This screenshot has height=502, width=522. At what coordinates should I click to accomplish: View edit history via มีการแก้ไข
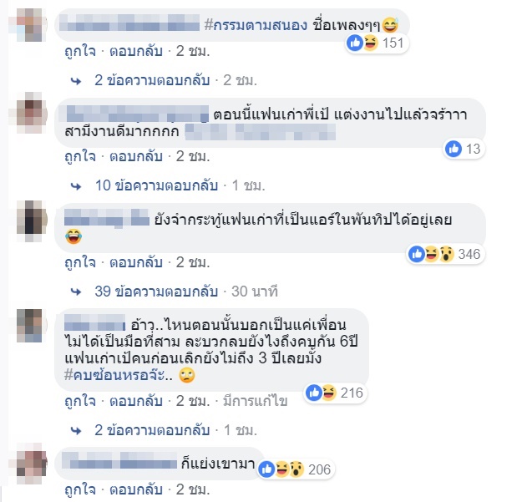pyautogui.click(x=256, y=401)
